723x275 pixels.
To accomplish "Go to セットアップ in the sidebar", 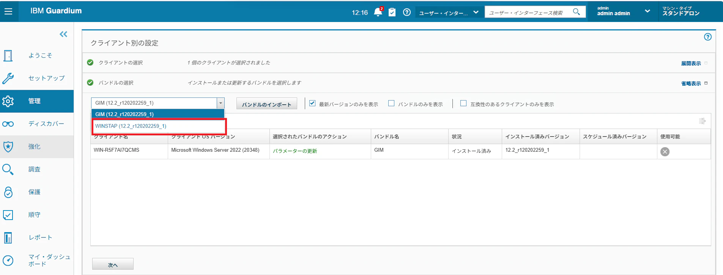I will [x=47, y=78].
